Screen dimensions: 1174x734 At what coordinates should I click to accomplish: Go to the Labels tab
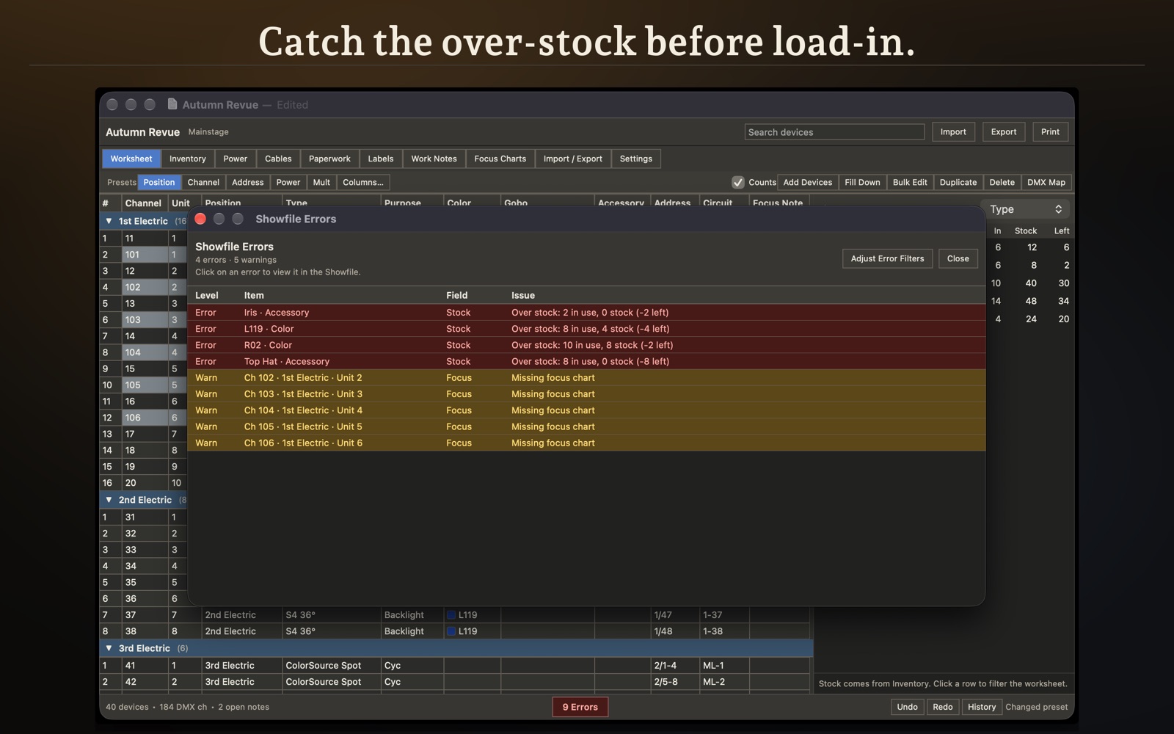(x=381, y=159)
